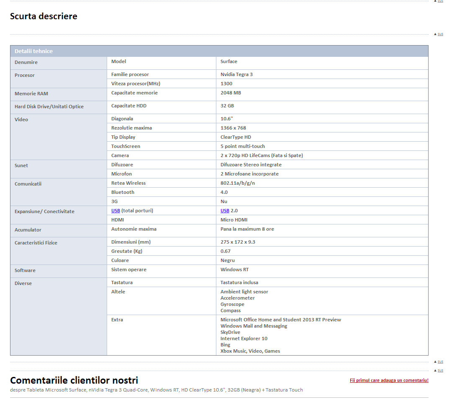Viewport: 452px width, 402px height.
Task: Select the "Gyroscope" line
Action: point(232,305)
